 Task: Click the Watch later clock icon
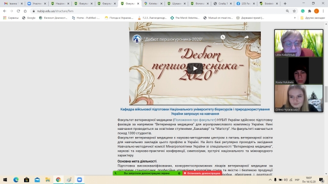223,37
